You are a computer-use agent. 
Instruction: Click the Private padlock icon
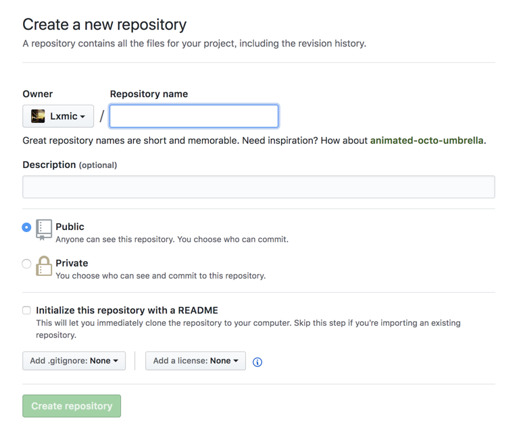[44, 266]
